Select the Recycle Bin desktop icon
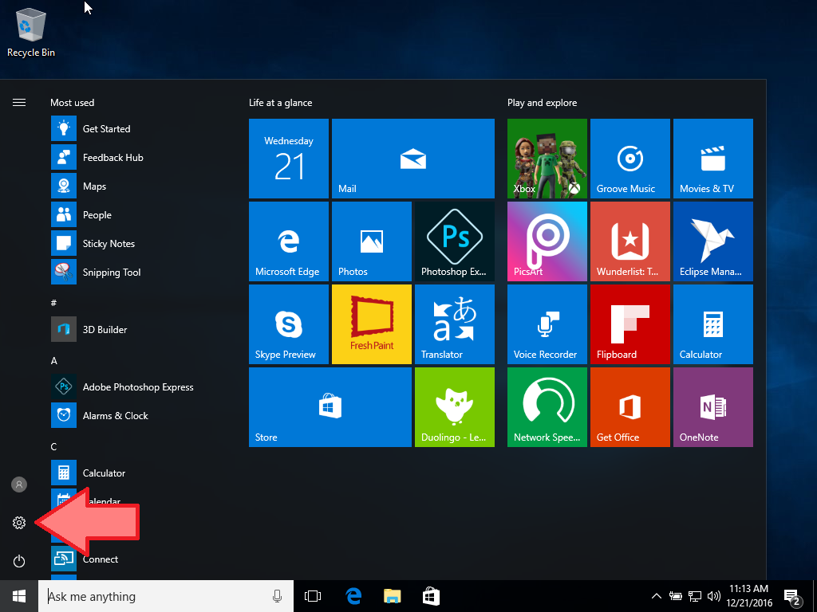Screen dimensions: 817x612 [x=31, y=33]
